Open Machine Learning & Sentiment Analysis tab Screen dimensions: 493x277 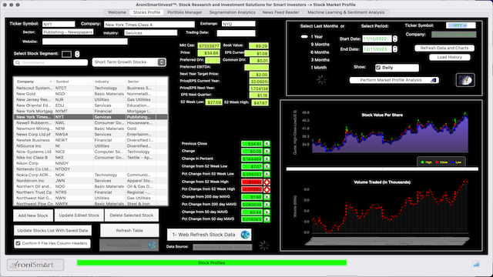click(346, 12)
